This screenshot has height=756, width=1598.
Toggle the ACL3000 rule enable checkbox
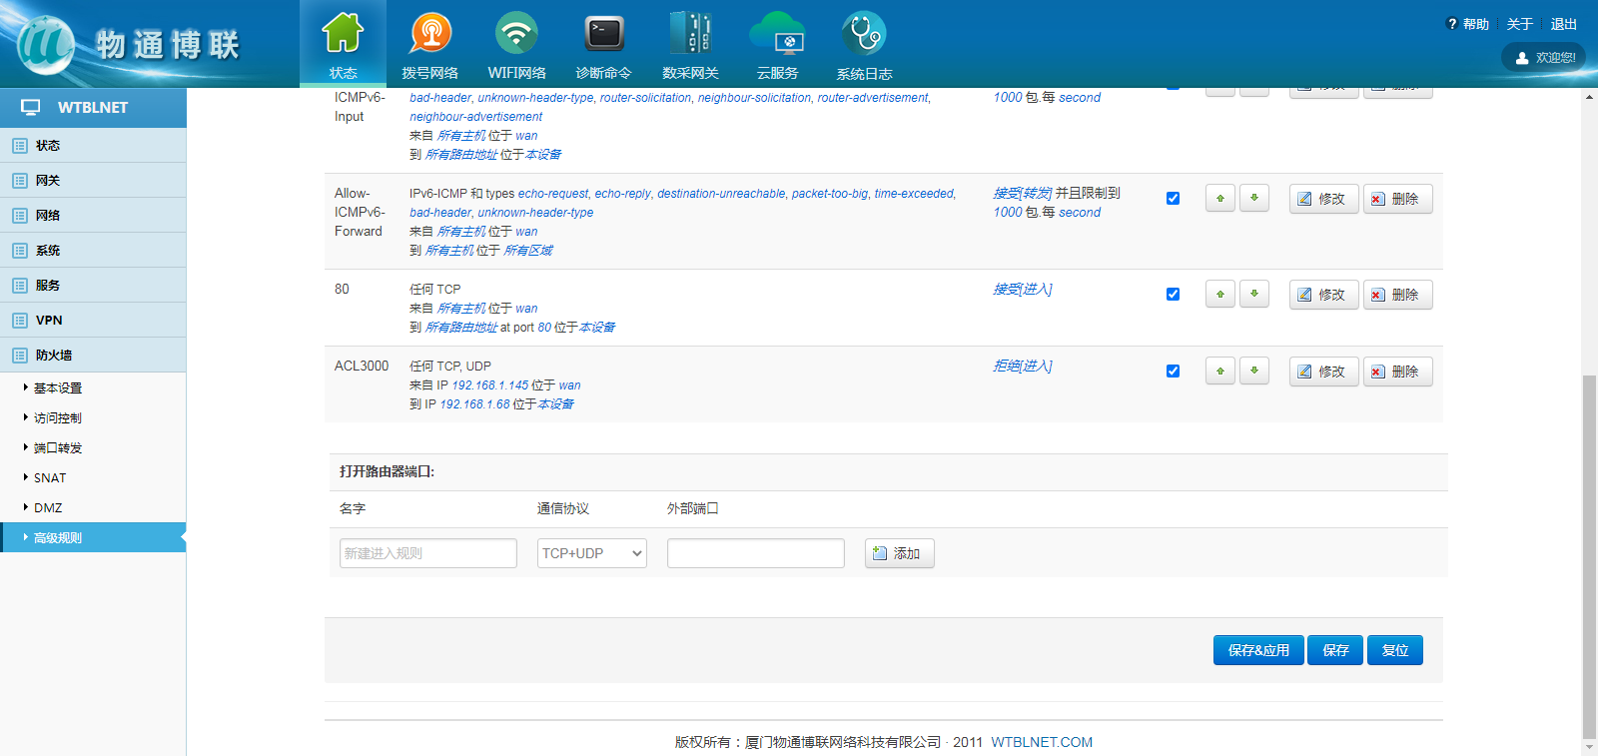[1173, 371]
